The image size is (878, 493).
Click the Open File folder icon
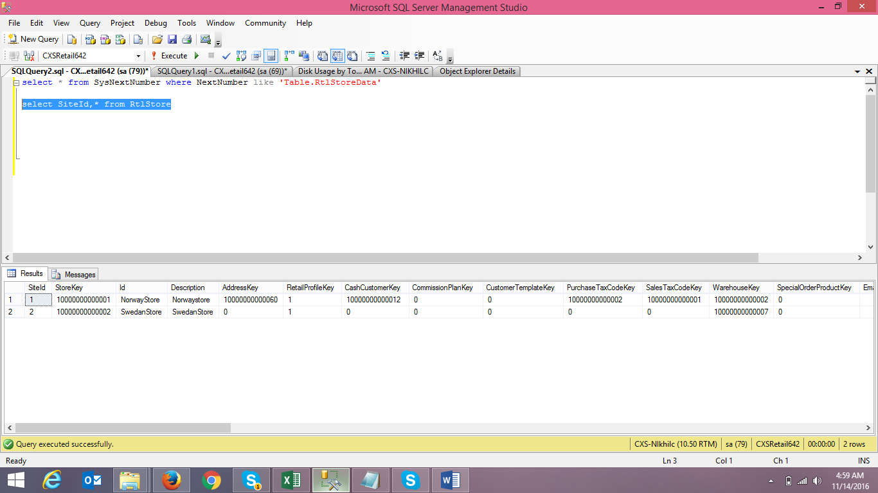pyautogui.click(x=157, y=39)
